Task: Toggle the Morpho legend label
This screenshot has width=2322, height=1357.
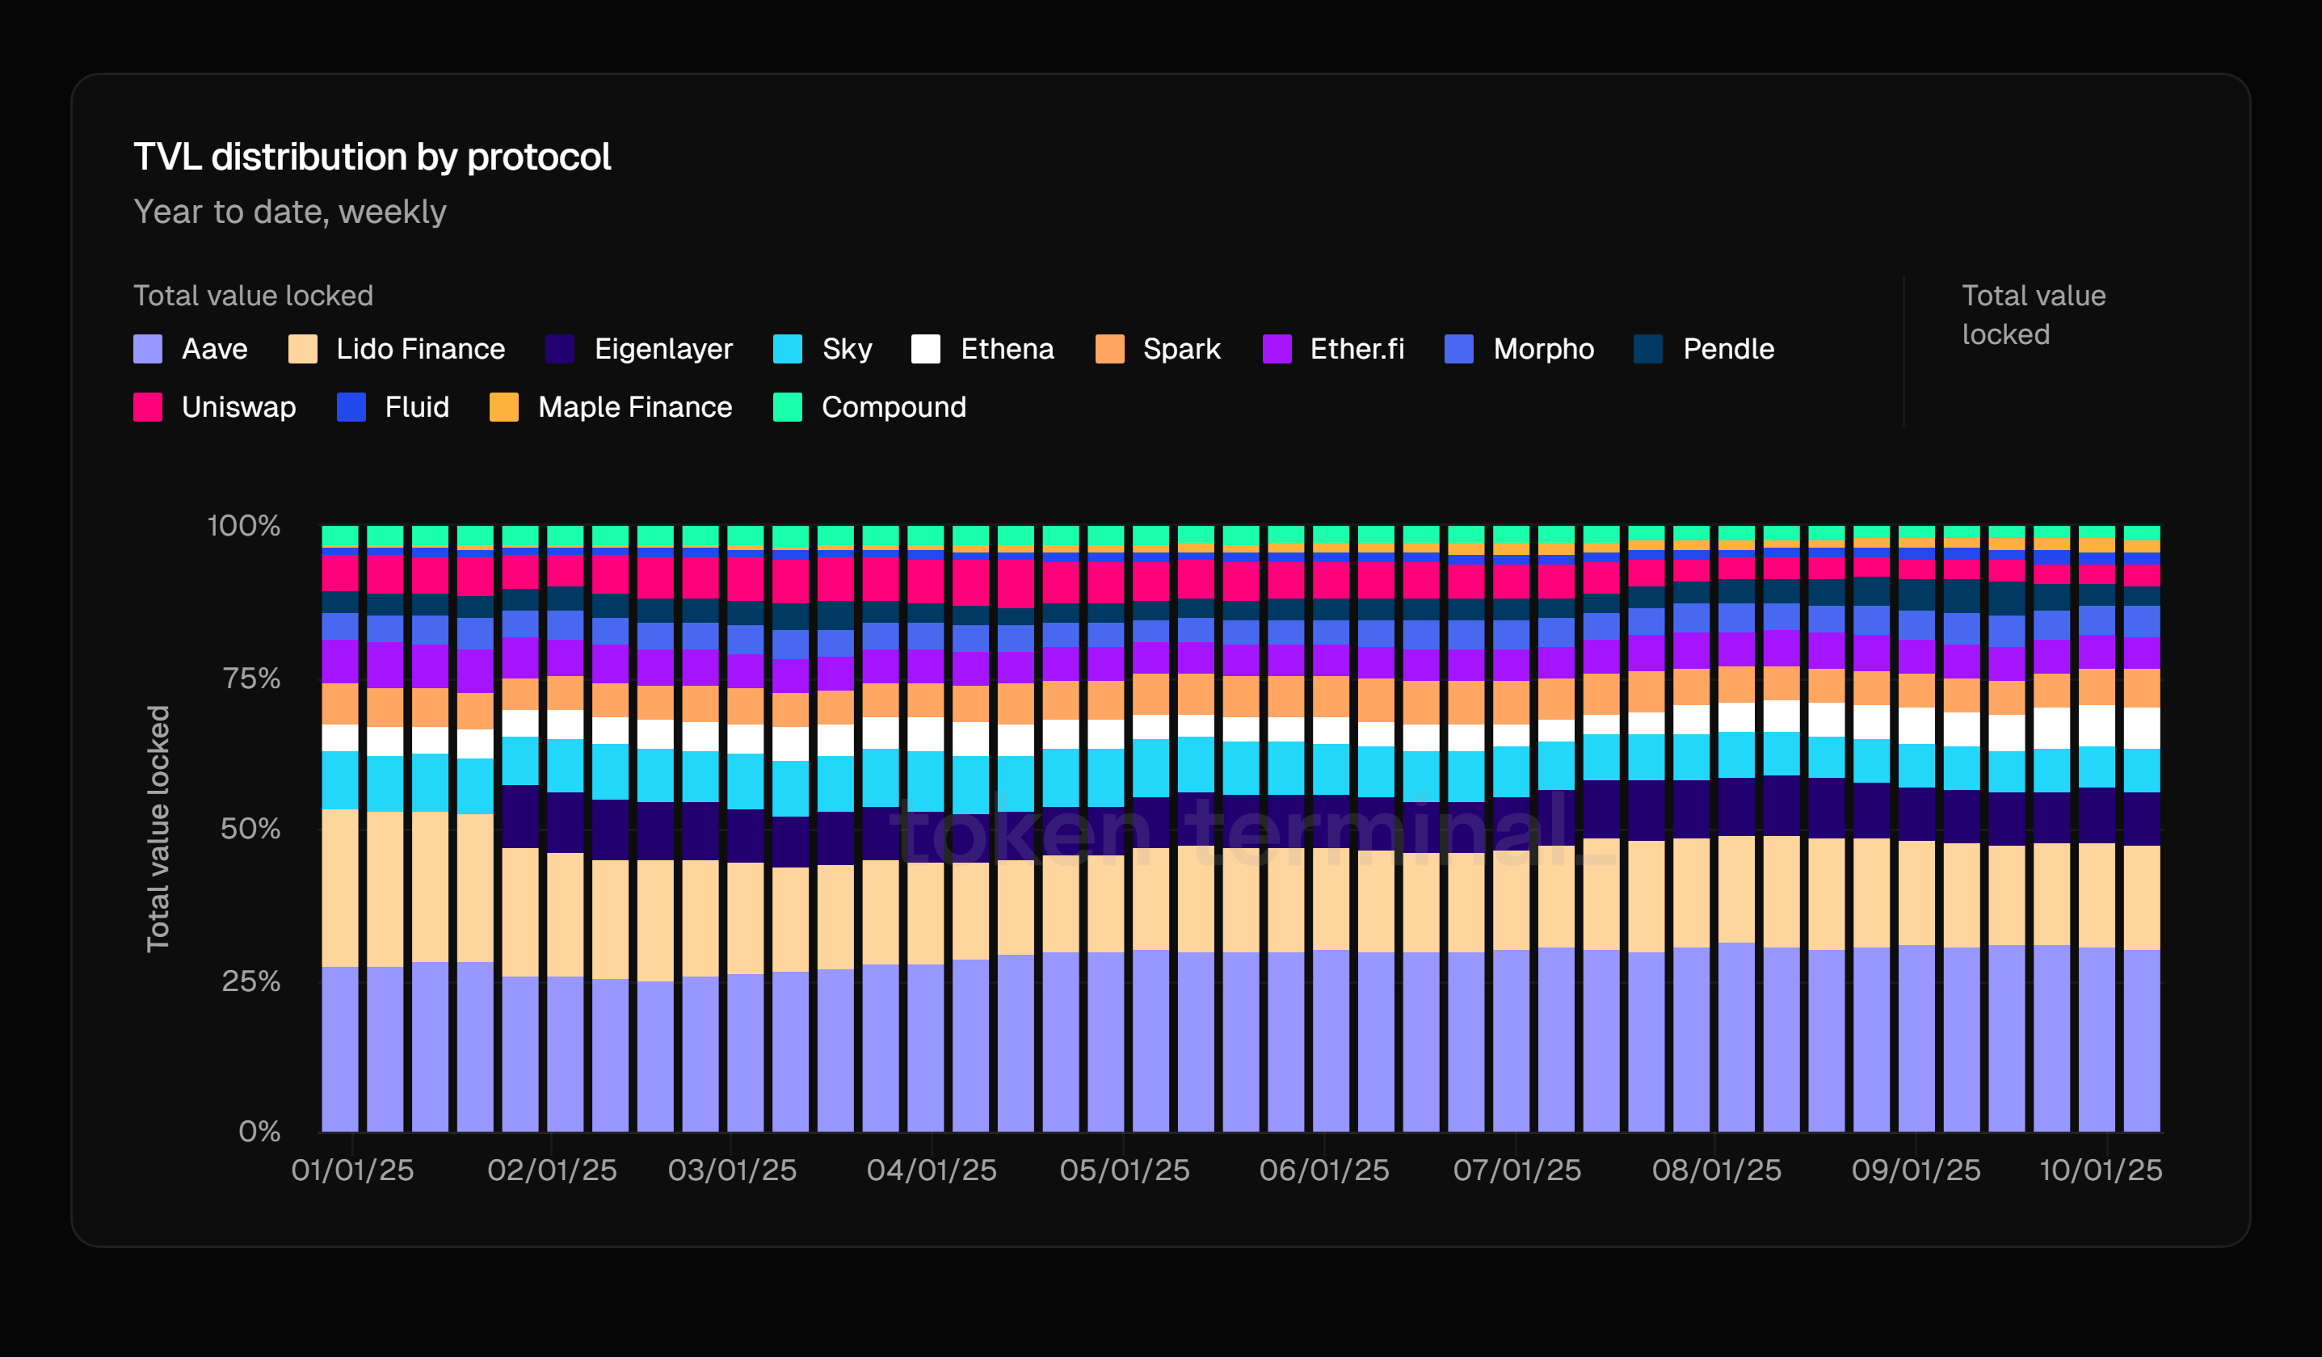Action: click(x=1543, y=349)
